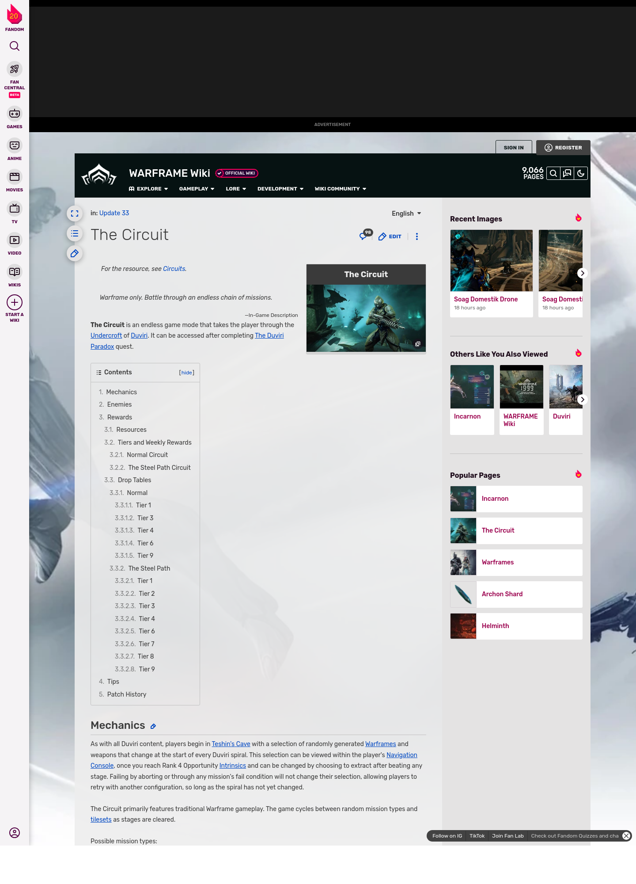Go to TV section icon
This screenshot has height=884, width=636.
pos(15,208)
